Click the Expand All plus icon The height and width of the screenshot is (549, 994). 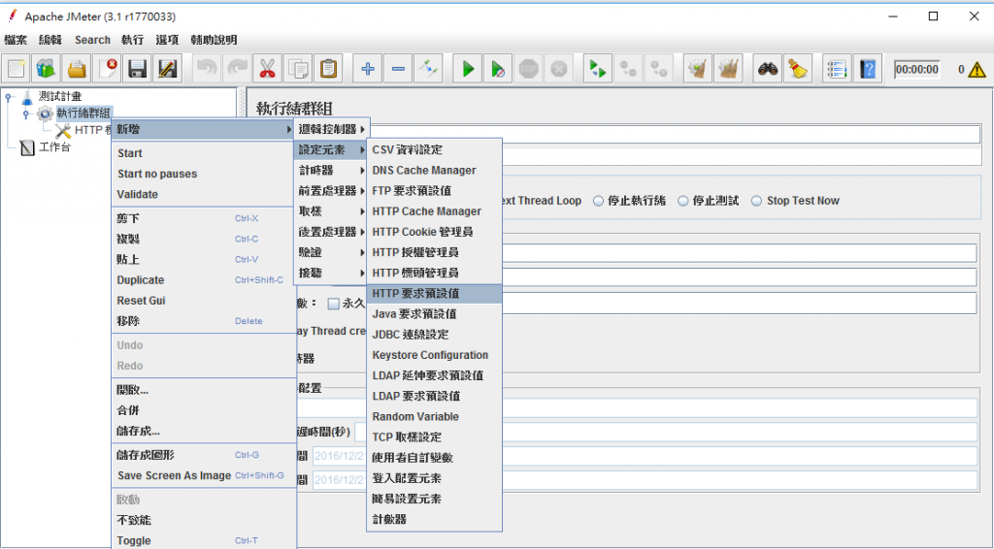pyautogui.click(x=368, y=69)
